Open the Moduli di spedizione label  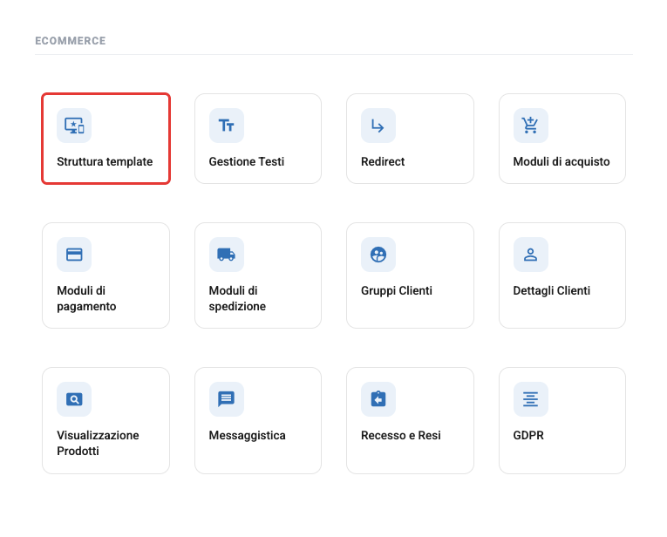pyautogui.click(x=237, y=298)
